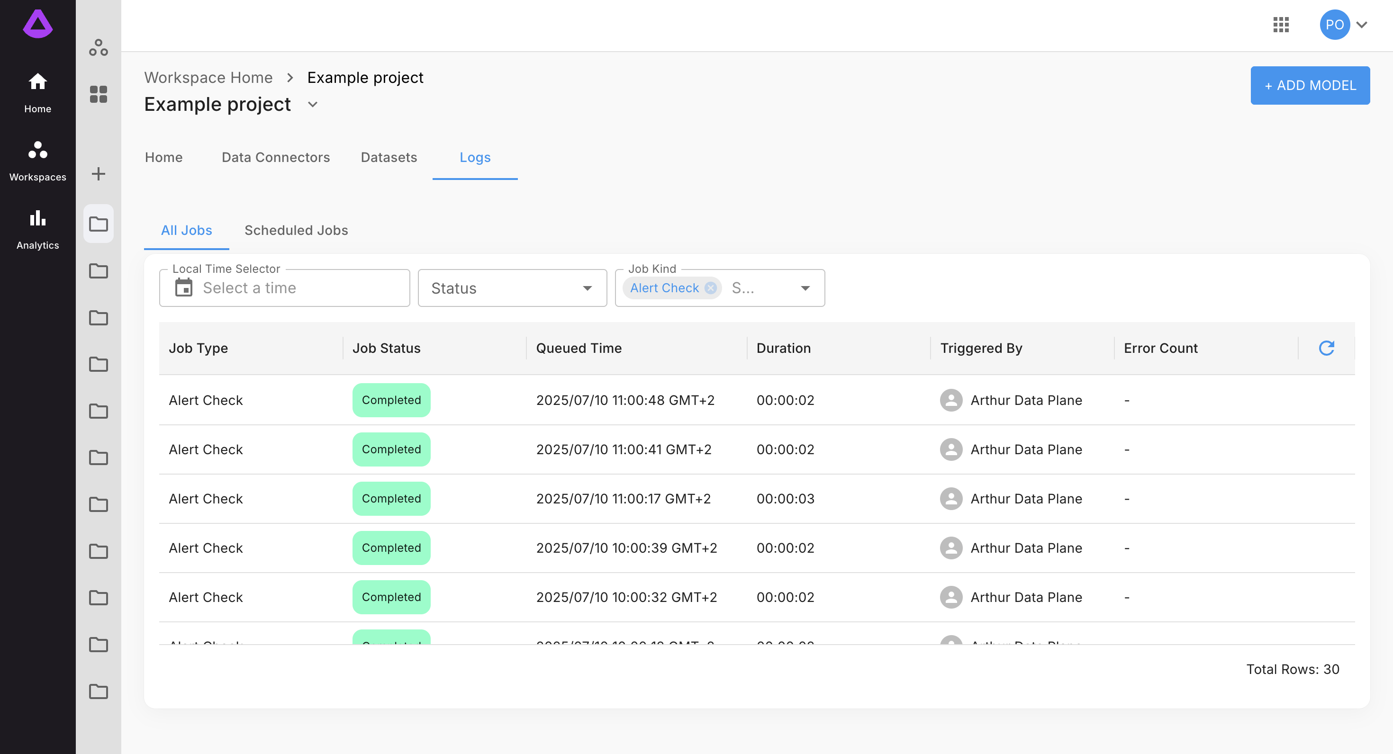This screenshot has width=1393, height=754.
Task: Click the plus icon to add project
Action: pyautogui.click(x=99, y=173)
